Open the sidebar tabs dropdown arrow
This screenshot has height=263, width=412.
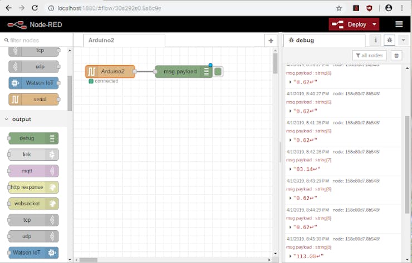(403, 41)
